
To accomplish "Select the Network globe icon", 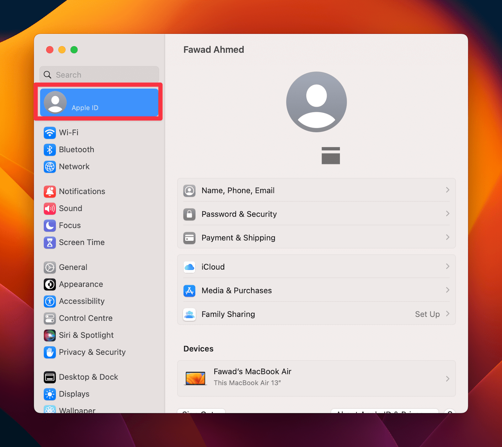I will [x=50, y=166].
